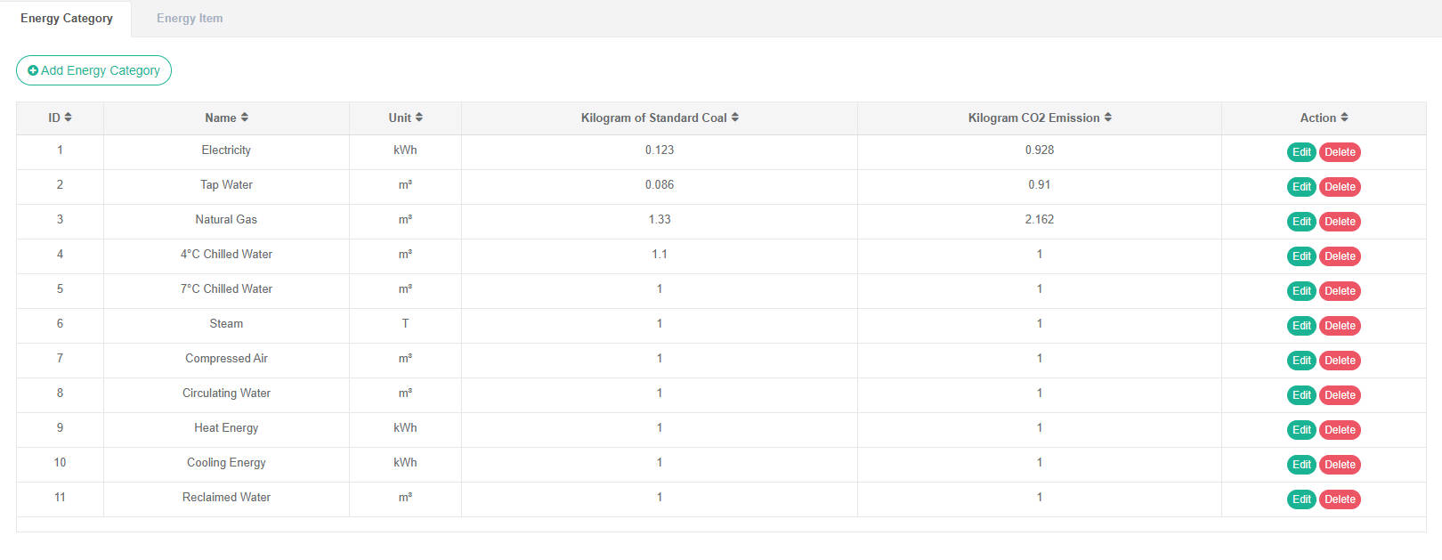Edit the Cooling Energy entry
This screenshot has height=560, width=1442.
(1301, 465)
